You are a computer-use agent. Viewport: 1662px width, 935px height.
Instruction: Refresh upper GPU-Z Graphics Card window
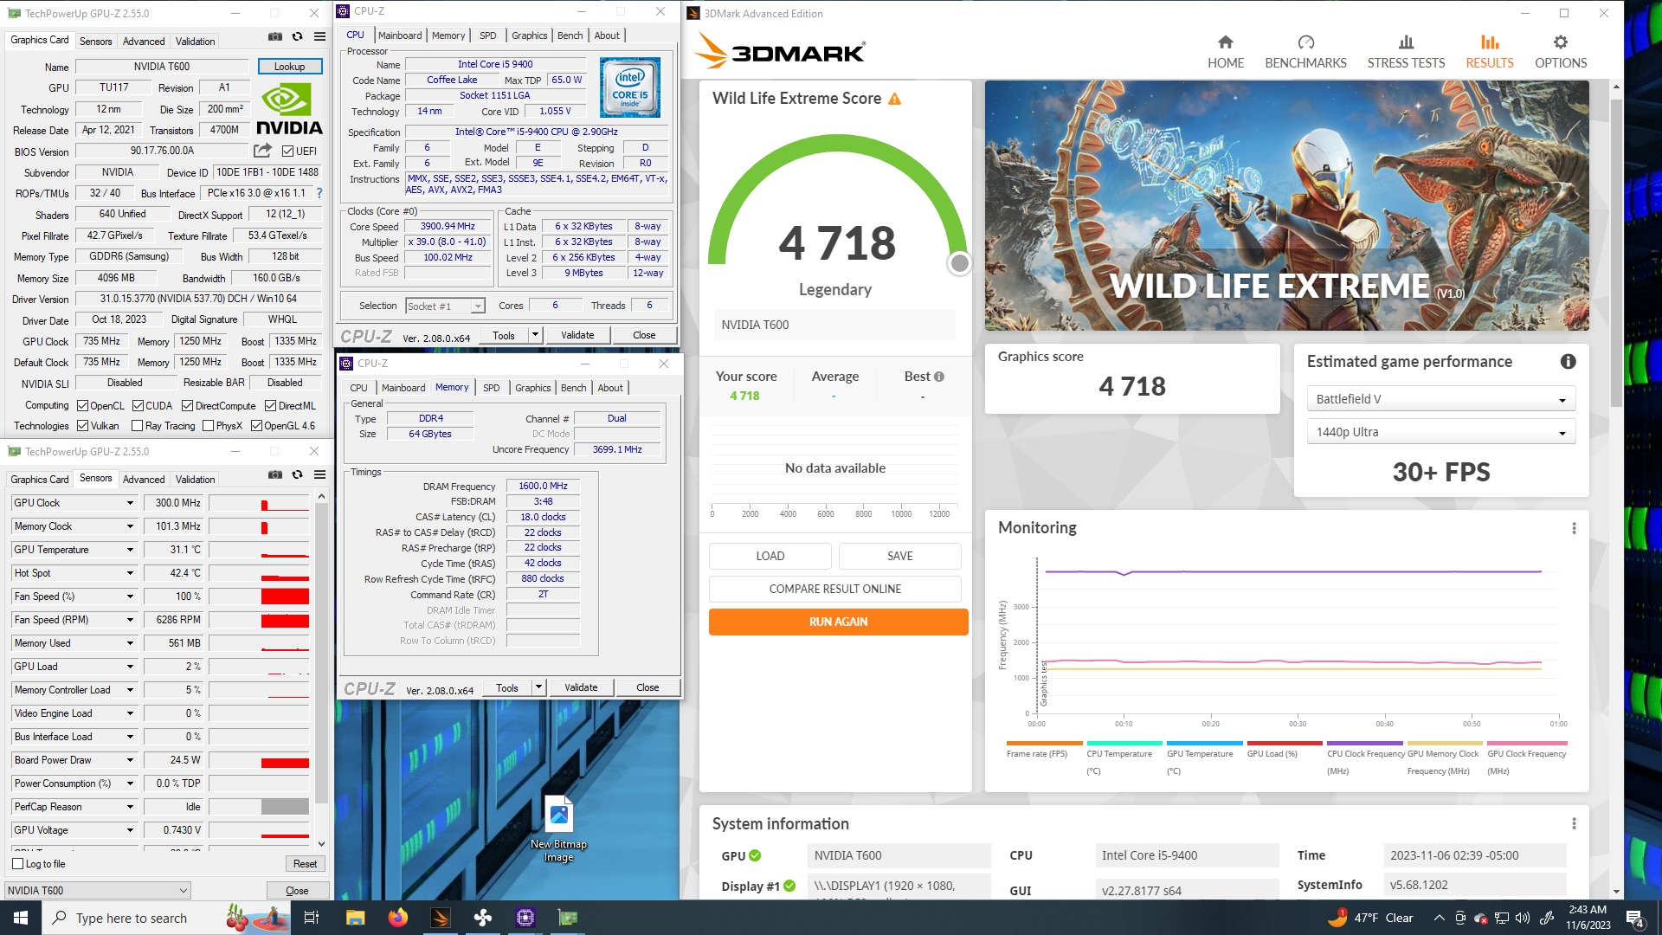(297, 37)
